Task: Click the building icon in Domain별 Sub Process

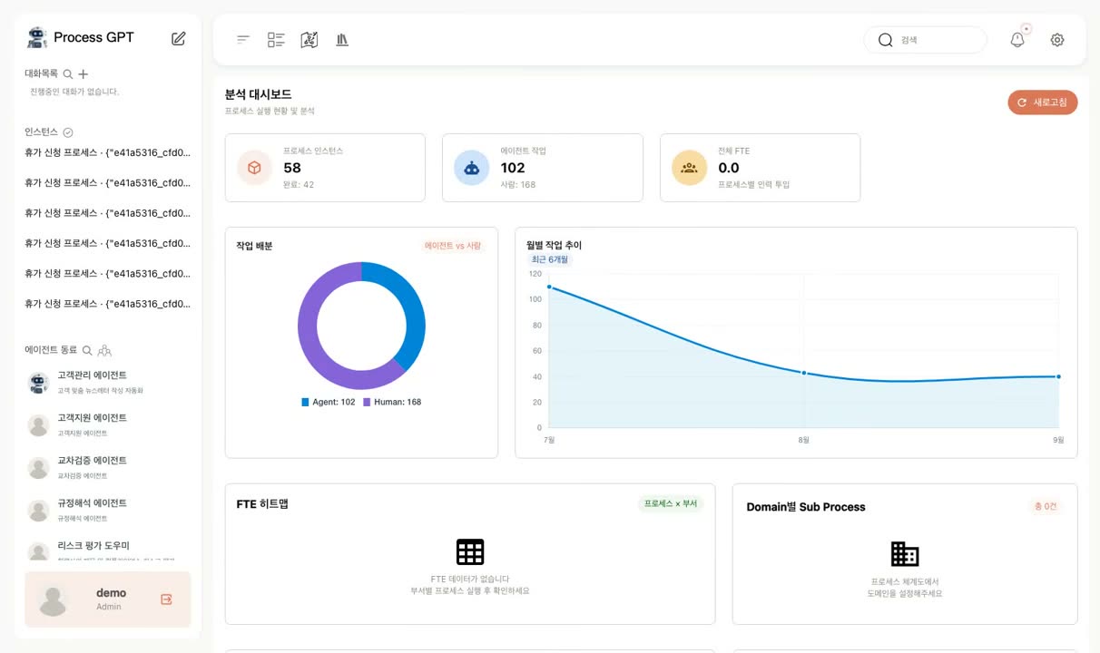Action: click(905, 553)
